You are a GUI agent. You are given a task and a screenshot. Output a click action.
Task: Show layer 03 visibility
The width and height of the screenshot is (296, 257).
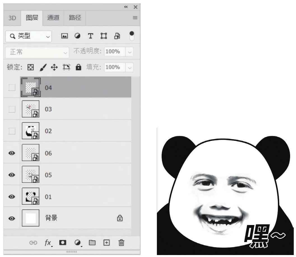[12, 109]
